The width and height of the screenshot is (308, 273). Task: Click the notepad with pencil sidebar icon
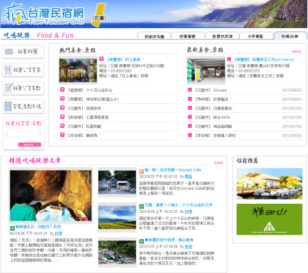(x=8, y=88)
